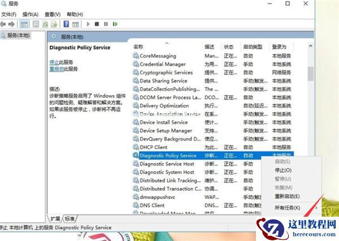
Task: Click the Restart Service icon
Action: click(x=115, y=24)
